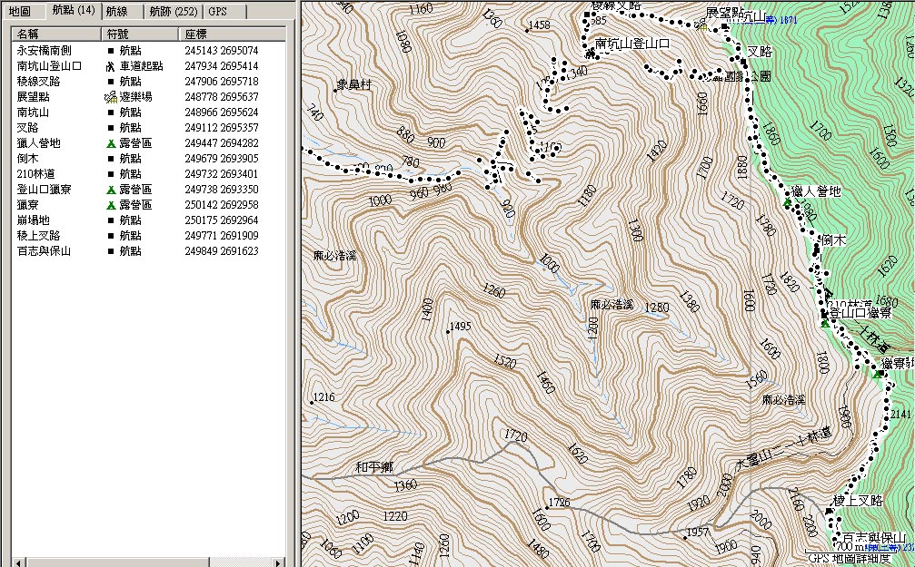The image size is (915, 567).
Task: Click the 1957 spot elevation on the map
Action: point(697,532)
